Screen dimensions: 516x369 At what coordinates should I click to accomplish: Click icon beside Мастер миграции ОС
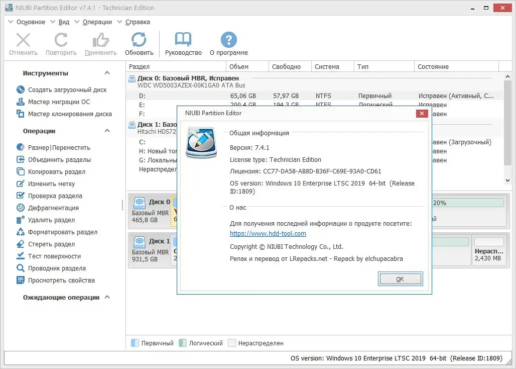click(21, 102)
